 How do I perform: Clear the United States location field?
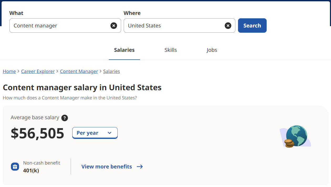(228, 26)
